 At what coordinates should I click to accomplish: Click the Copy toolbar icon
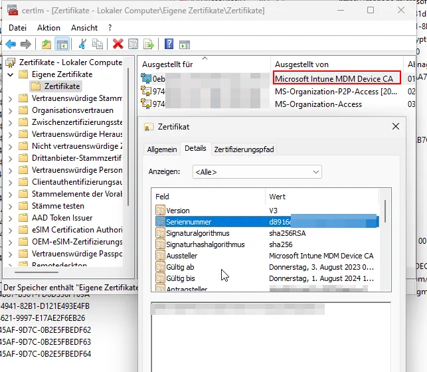pyautogui.click(x=97, y=44)
